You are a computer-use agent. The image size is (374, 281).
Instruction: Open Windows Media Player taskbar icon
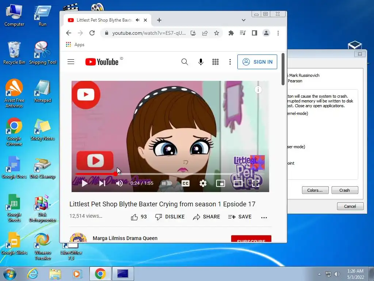pos(77,274)
